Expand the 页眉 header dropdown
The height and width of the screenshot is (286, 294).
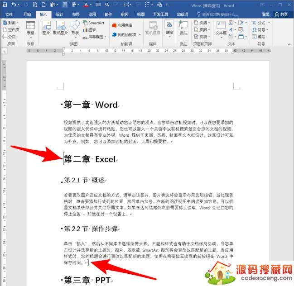(202, 23)
